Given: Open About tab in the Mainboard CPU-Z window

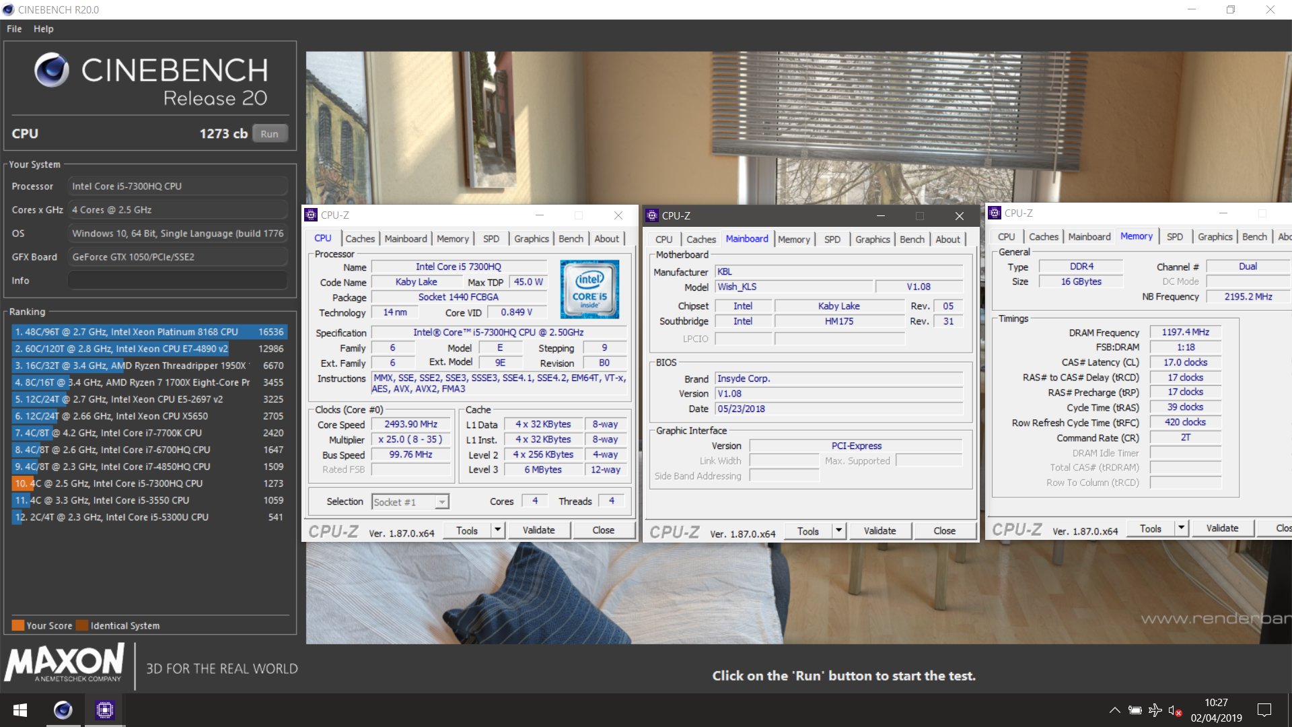Looking at the screenshot, I should pyautogui.click(x=947, y=239).
